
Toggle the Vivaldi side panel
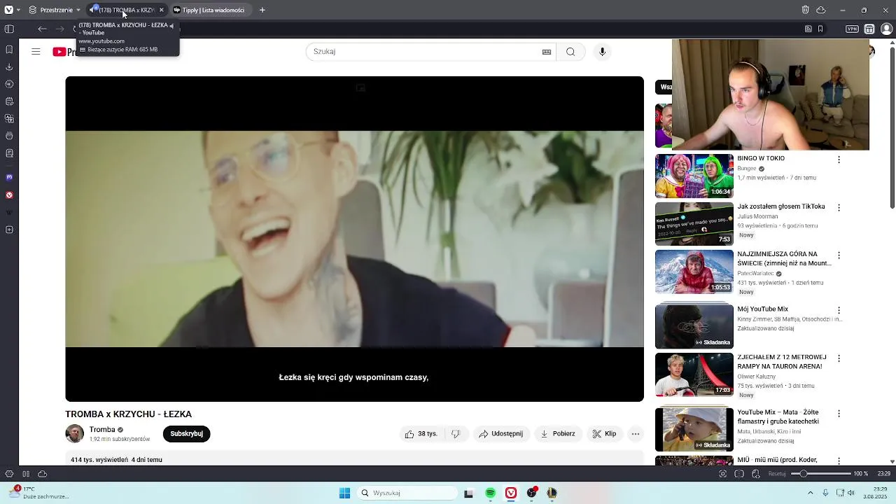pyautogui.click(x=9, y=29)
